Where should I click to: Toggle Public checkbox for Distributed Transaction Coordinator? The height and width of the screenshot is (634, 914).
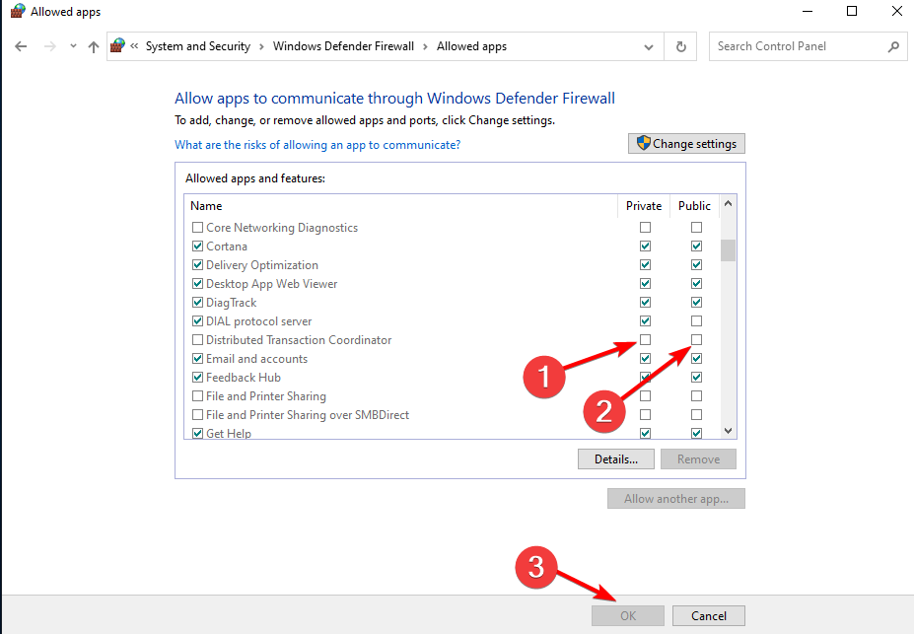tap(696, 339)
